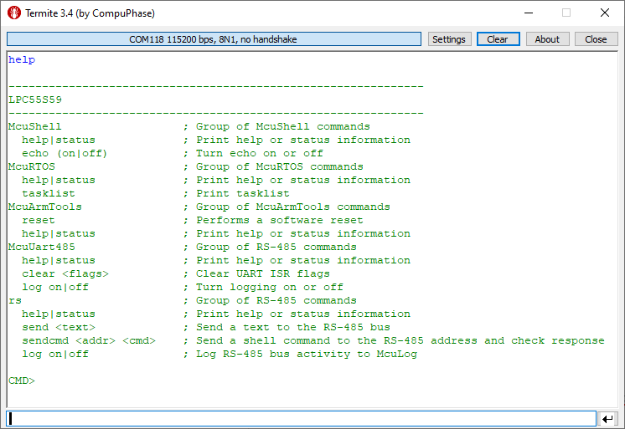Click the 'sendcmd <addr> <cmd>' line

(90, 340)
